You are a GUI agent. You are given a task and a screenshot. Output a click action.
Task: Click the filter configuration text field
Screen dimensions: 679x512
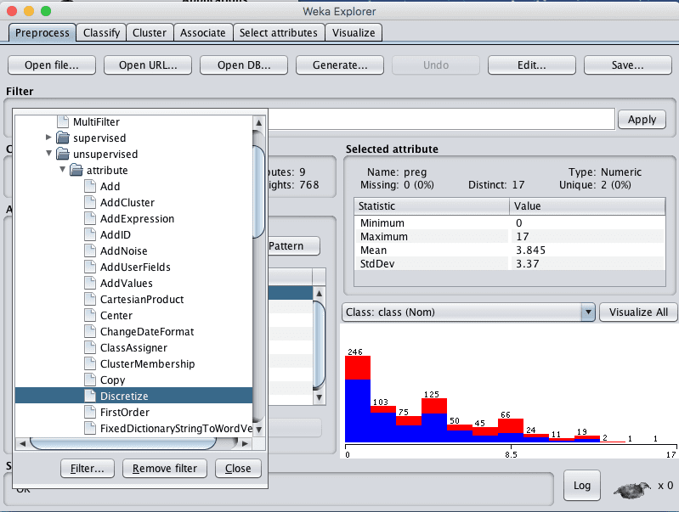(x=441, y=119)
